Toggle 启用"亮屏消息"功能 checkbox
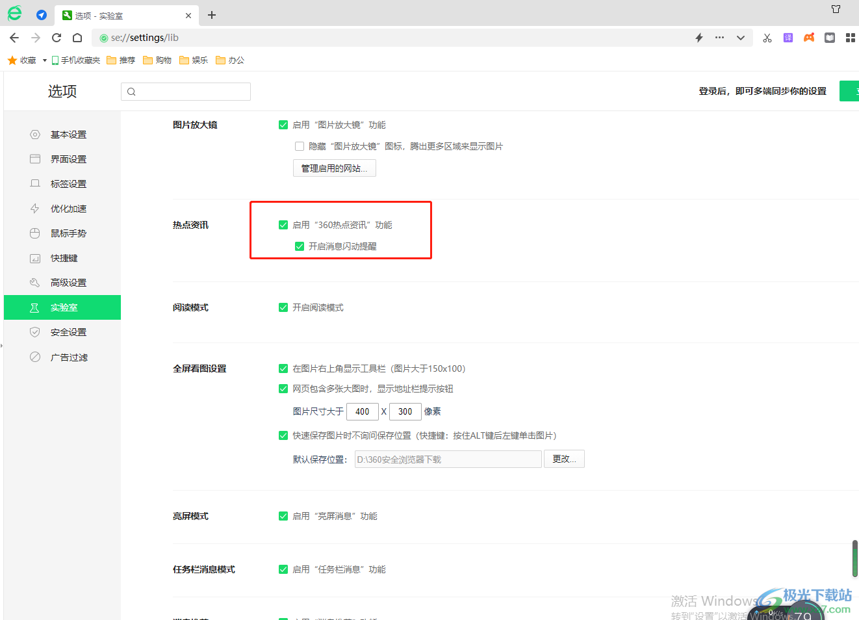This screenshot has width=859, height=620. (283, 516)
